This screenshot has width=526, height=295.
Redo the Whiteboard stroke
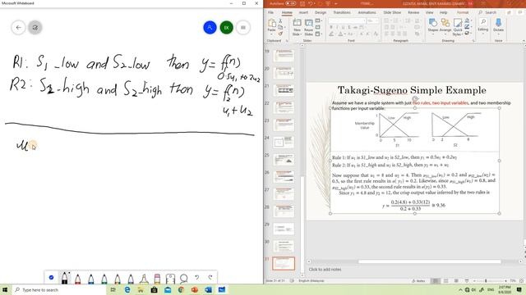210,277
